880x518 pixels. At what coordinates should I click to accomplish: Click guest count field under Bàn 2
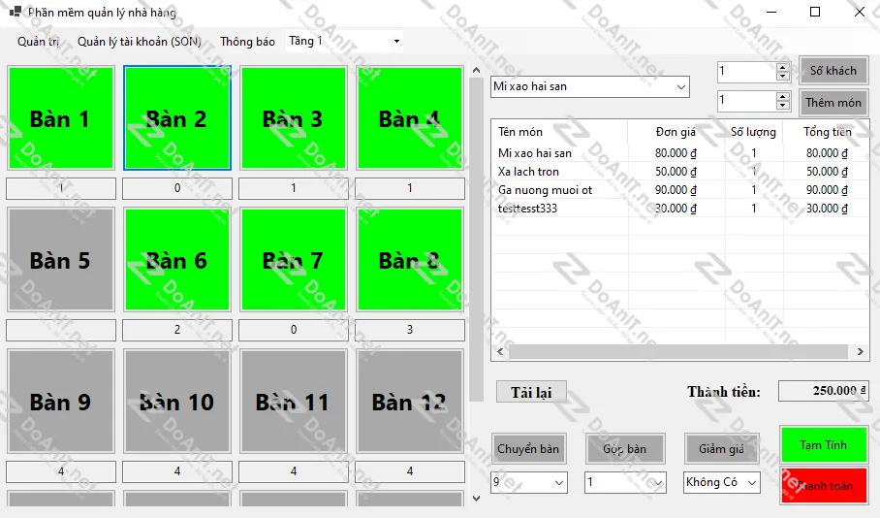point(176,188)
